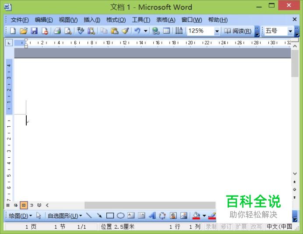Save the document with floppy icon
Image resolution: width=303 pixels, height=234 pixels.
point(34,31)
